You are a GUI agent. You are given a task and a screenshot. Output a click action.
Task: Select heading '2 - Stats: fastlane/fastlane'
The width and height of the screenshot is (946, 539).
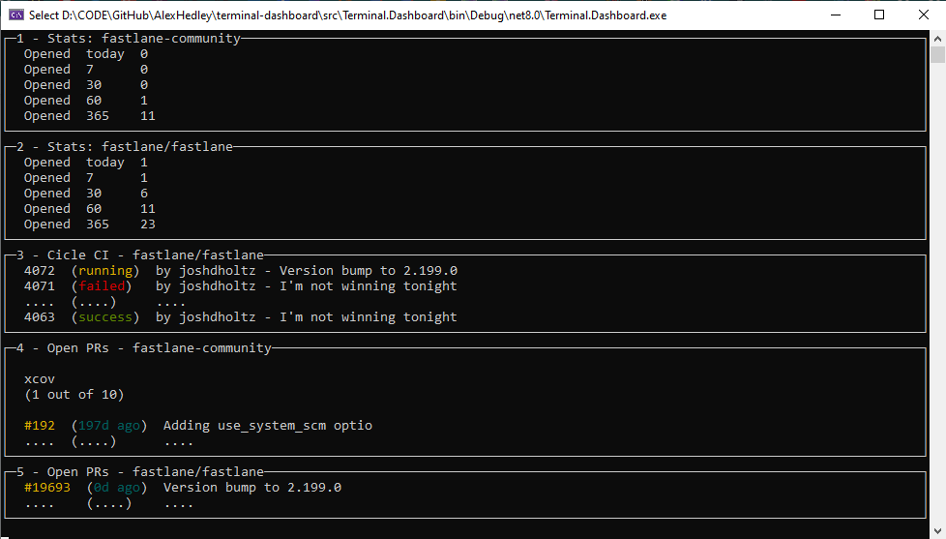(124, 147)
